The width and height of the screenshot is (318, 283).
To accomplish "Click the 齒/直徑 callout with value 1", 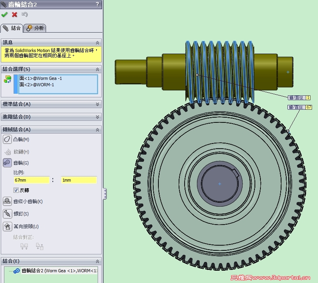I will pos(299,98).
